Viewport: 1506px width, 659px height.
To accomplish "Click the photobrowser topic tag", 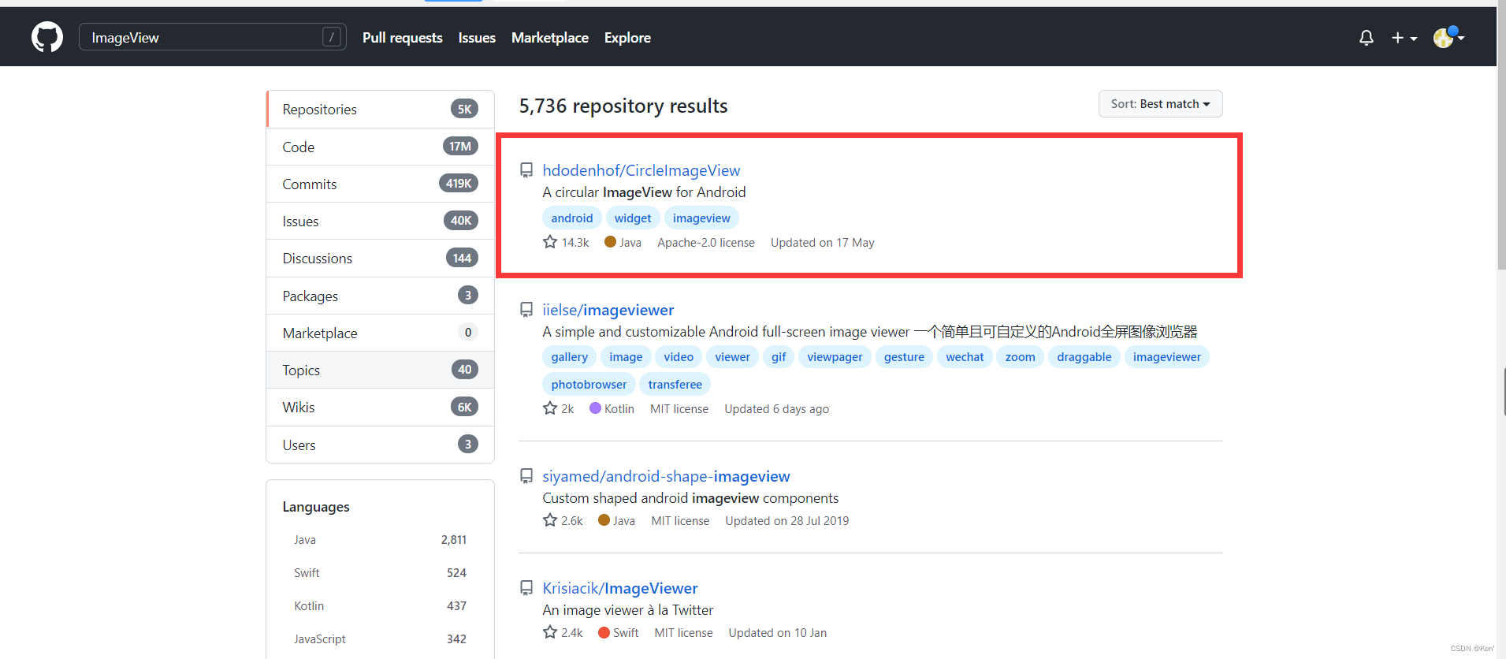I will click(589, 385).
